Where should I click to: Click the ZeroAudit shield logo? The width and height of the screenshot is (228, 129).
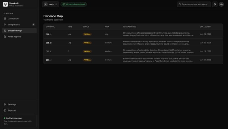5,4
